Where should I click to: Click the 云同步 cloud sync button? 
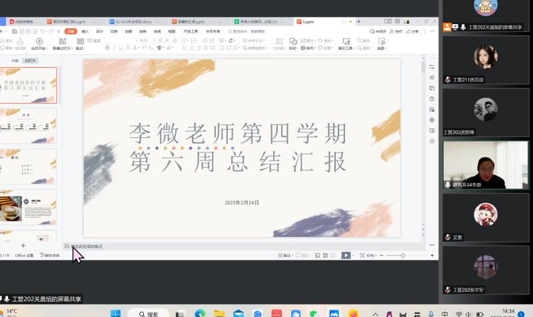[x=378, y=31]
